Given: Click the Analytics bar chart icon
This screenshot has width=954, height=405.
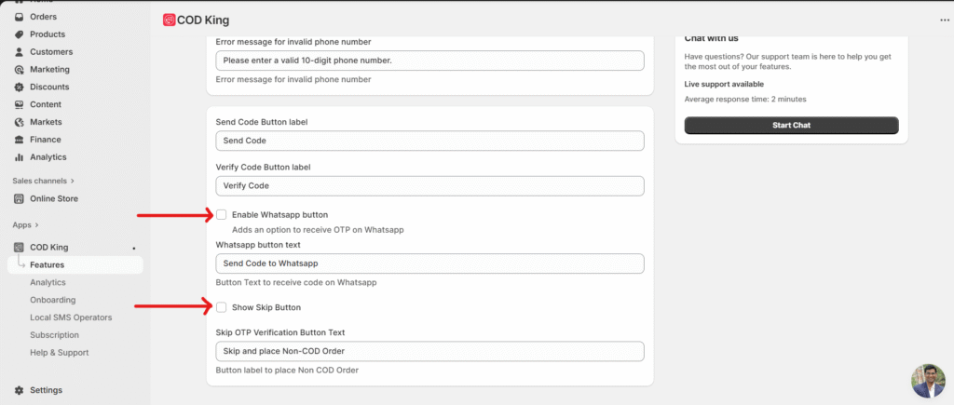Looking at the screenshot, I should tap(20, 157).
